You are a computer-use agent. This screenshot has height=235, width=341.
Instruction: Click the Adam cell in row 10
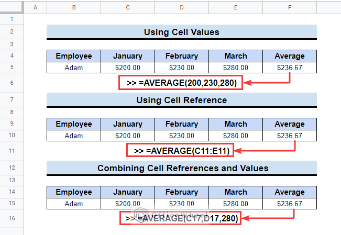tap(74, 136)
